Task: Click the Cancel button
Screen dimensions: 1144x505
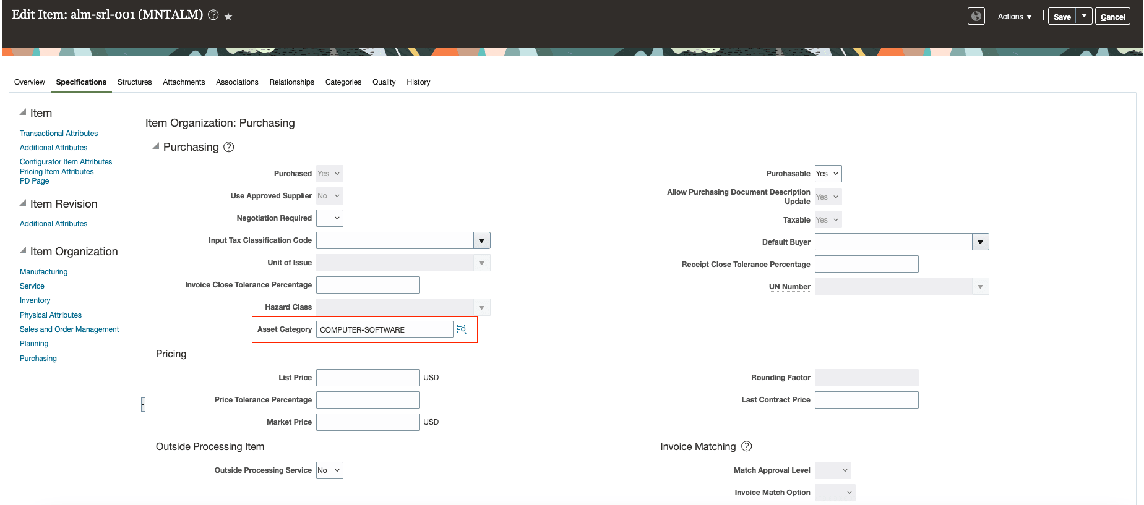Action: pyautogui.click(x=1112, y=17)
